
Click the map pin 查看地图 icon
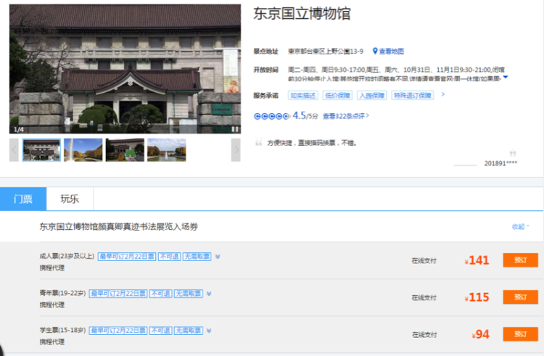click(x=376, y=51)
